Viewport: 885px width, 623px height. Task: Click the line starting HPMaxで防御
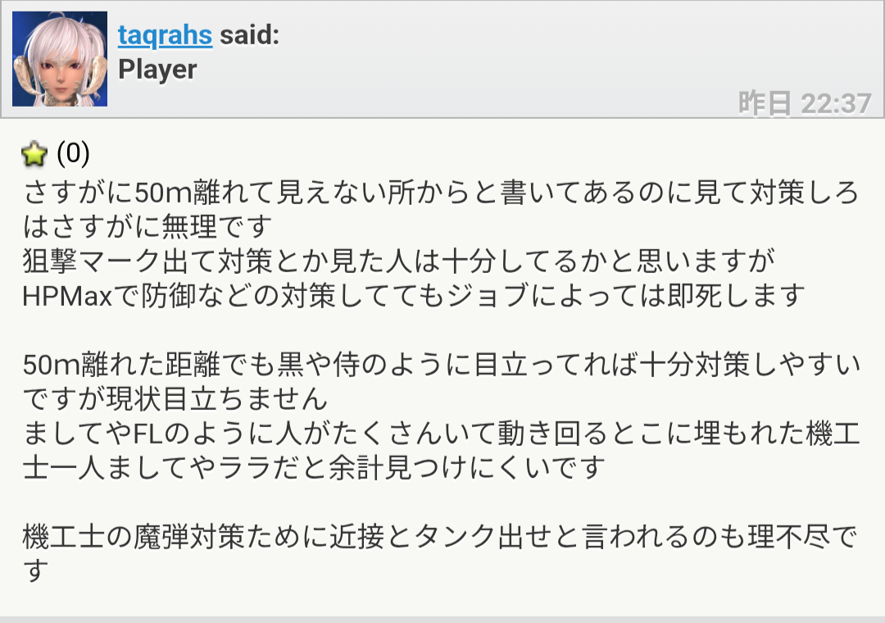[414, 296]
